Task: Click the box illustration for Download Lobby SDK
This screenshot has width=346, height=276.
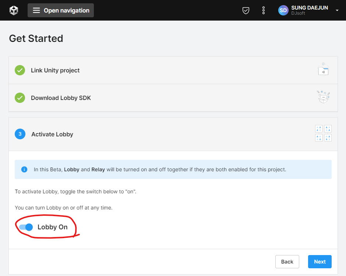Action: (x=323, y=97)
